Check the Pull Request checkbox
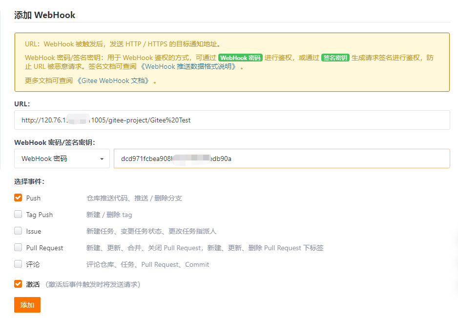The image size is (458, 318). point(18,248)
